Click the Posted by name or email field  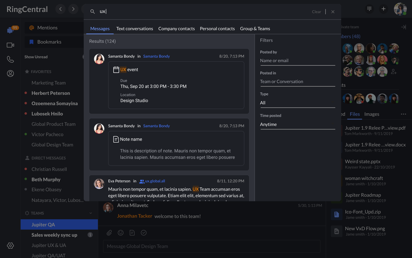coord(297,61)
